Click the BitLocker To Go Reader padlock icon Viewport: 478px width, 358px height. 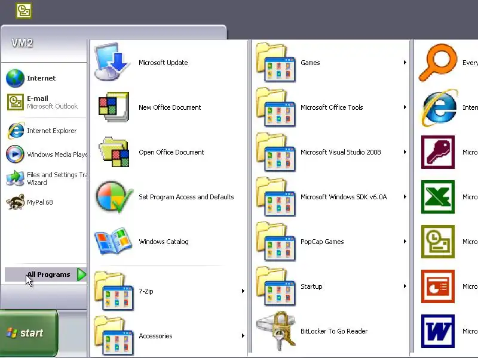click(276, 331)
